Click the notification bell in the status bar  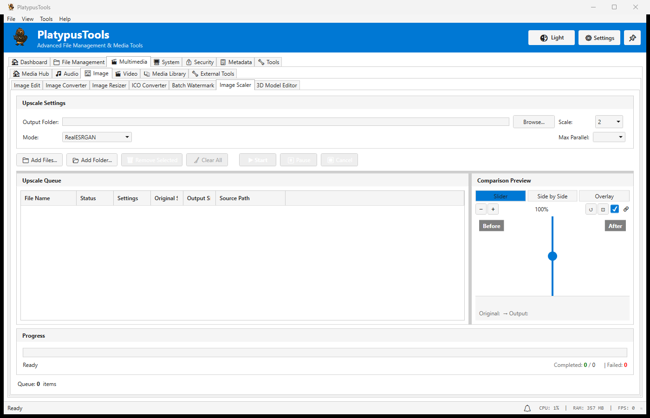click(x=527, y=408)
